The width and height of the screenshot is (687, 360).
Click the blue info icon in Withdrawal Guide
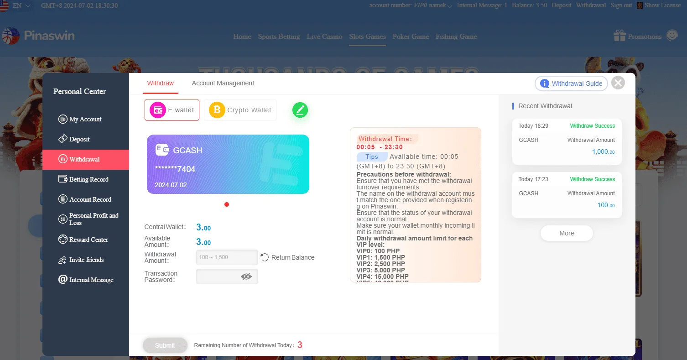click(545, 83)
